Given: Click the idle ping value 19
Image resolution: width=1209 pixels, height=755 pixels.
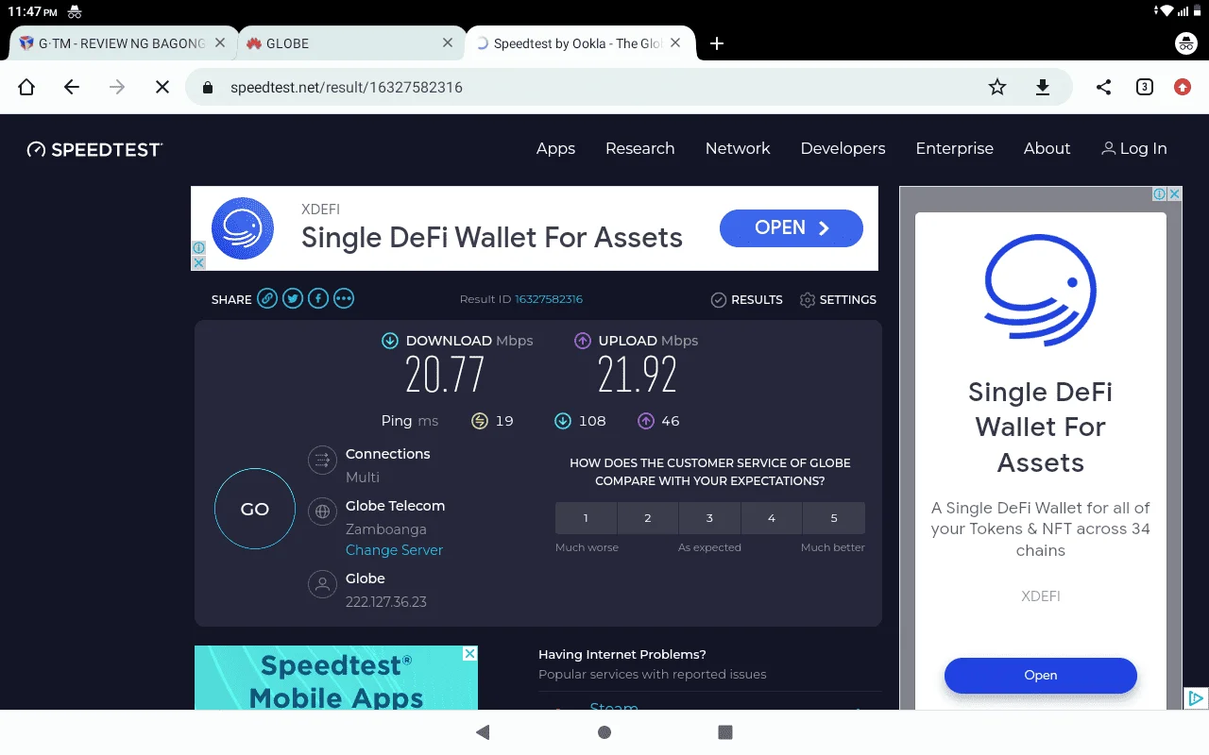Looking at the screenshot, I should [504, 421].
